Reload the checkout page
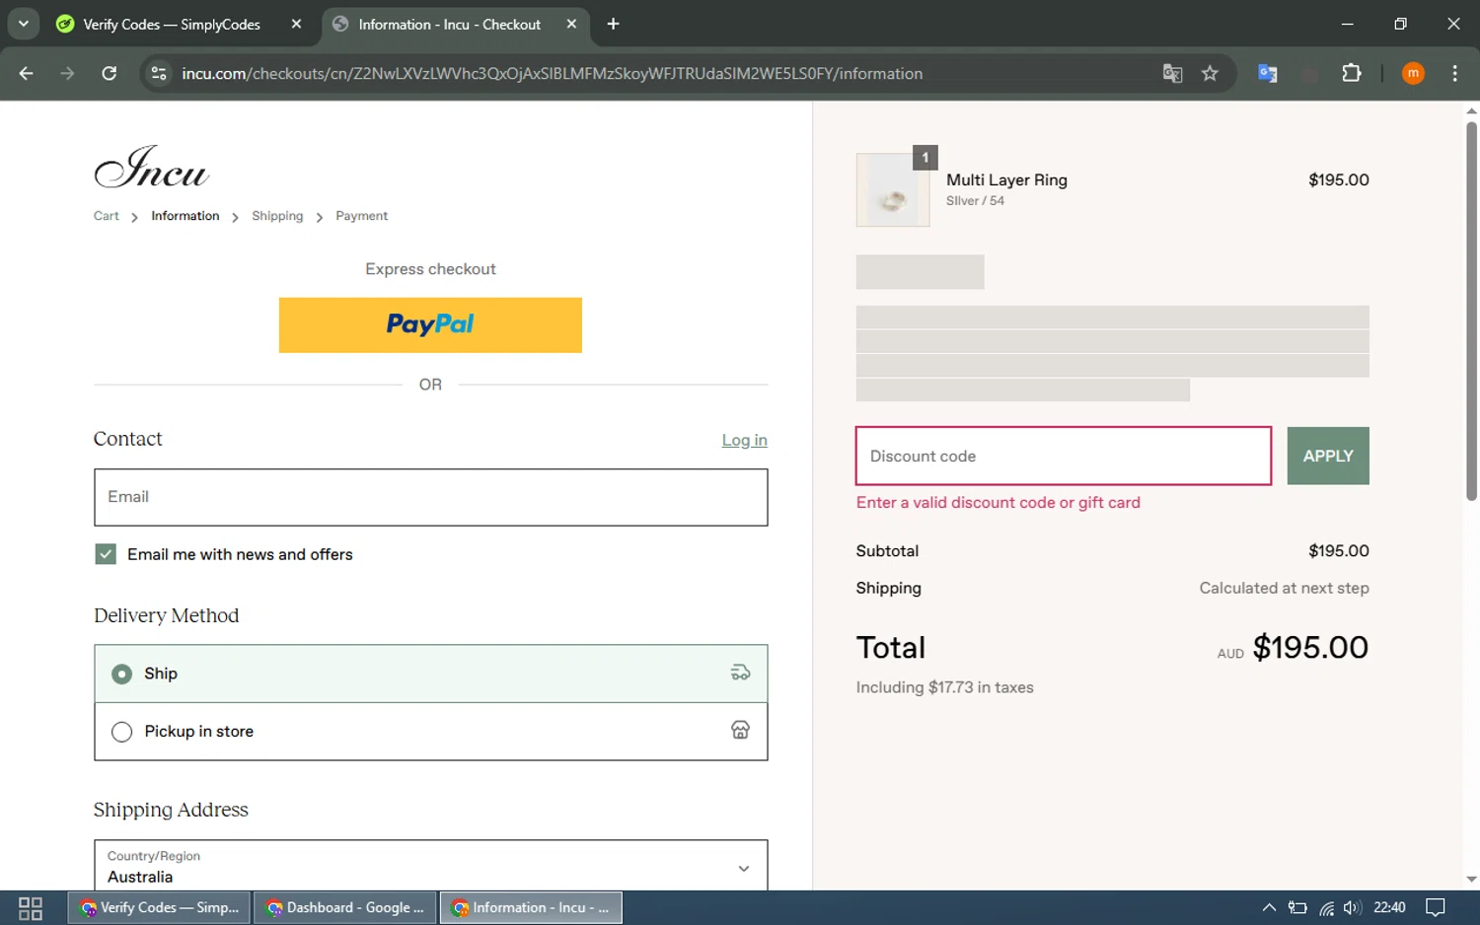Viewport: 1480px width, 925px height. pos(110,73)
